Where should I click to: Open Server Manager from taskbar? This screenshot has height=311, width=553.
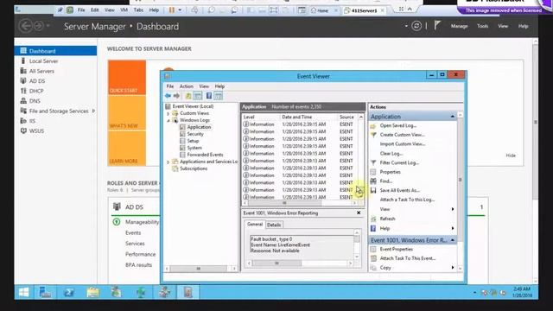coord(45,292)
